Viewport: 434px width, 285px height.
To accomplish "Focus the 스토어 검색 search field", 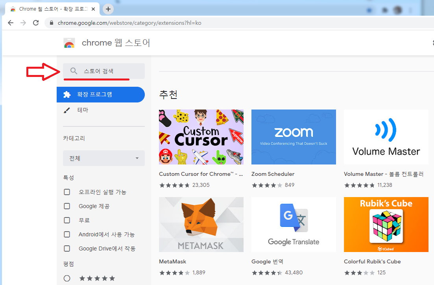I will (104, 71).
